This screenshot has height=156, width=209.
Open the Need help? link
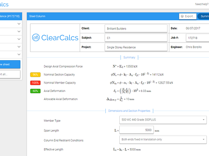pyautogui.click(x=202, y=4)
